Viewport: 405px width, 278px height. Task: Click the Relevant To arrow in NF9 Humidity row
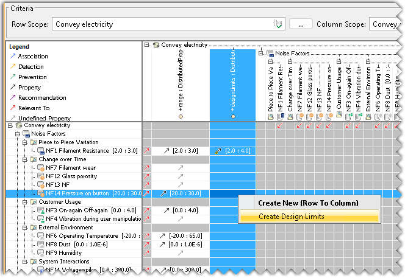[x=147, y=252]
